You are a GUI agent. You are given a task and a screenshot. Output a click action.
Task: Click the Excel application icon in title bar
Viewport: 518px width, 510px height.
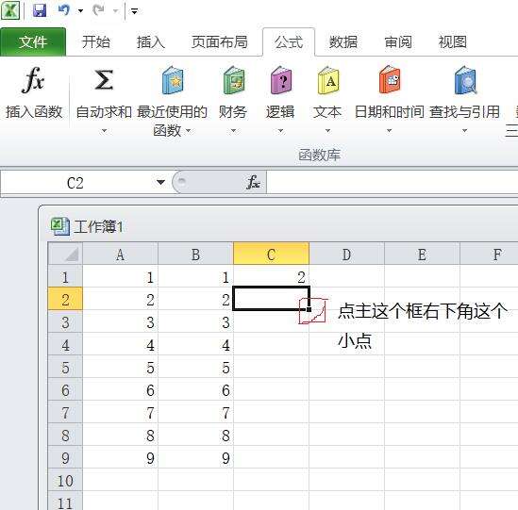10,10
